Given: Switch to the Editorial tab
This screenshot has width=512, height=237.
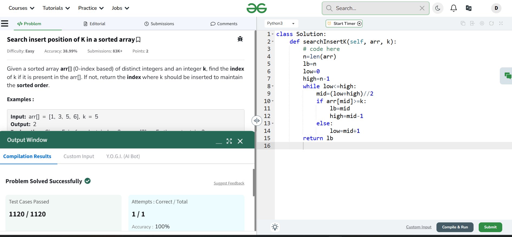Looking at the screenshot, I should [x=94, y=24].
